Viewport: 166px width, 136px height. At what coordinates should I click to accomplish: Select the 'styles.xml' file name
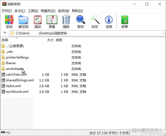(x=13, y=86)
